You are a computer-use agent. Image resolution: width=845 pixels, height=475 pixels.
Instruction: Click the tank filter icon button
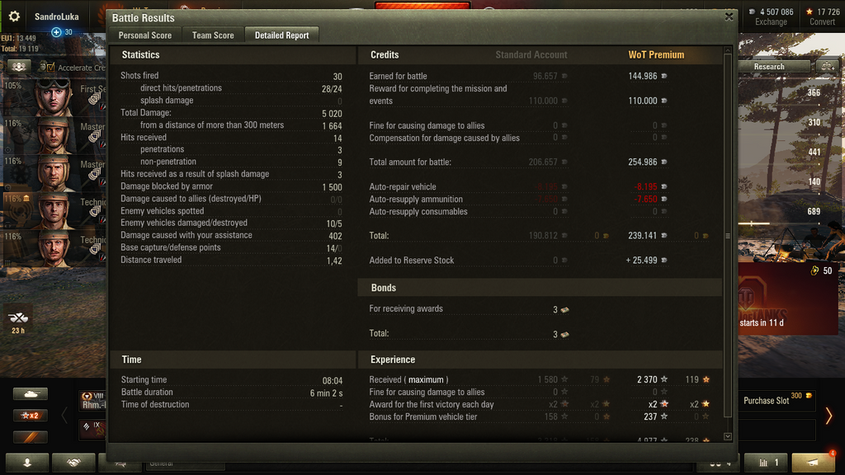pos(31,394)
